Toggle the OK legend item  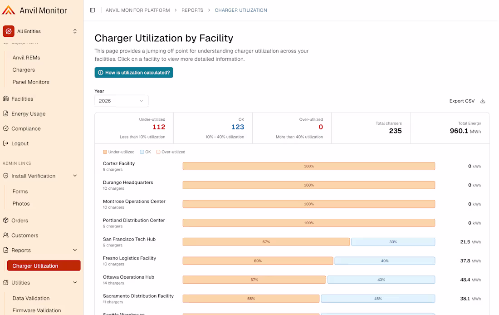click(x=146, y=152)
